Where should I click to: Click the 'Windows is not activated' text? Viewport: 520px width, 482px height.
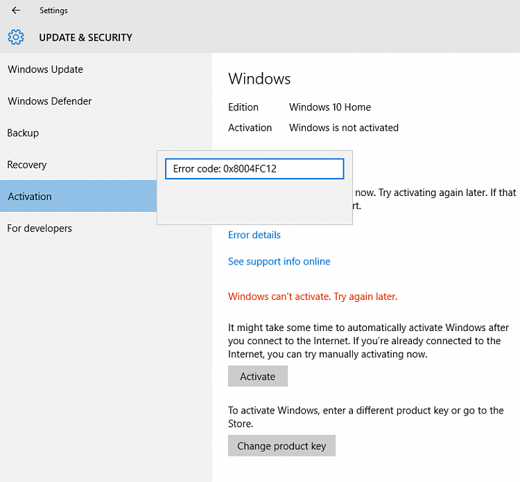344,127
